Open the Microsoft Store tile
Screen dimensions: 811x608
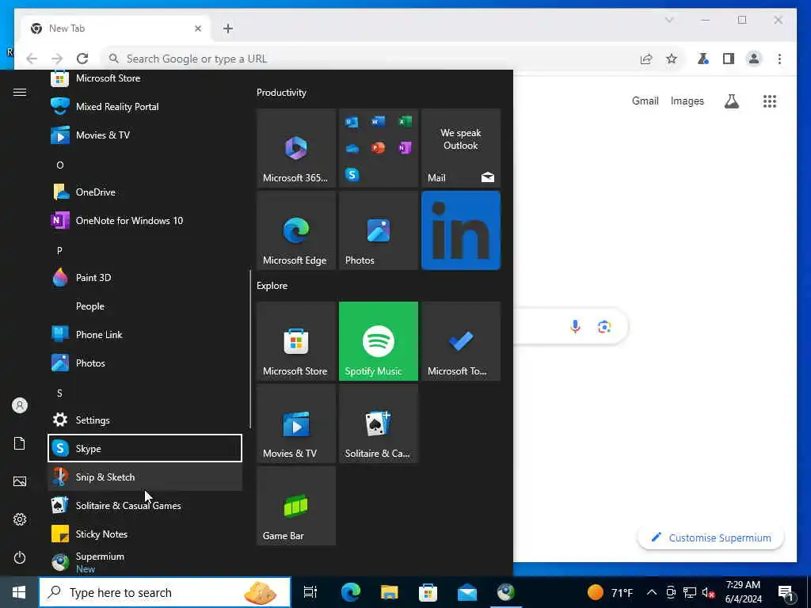pos(296,341)
